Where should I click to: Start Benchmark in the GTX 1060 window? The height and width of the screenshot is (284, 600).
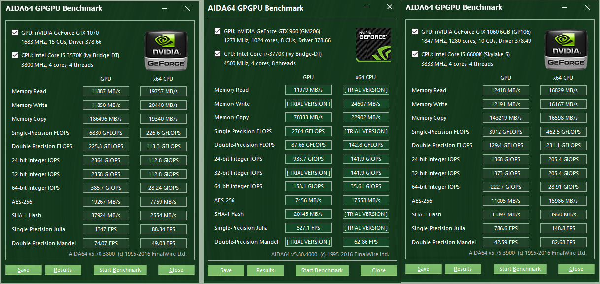click(x=520, y=269)
